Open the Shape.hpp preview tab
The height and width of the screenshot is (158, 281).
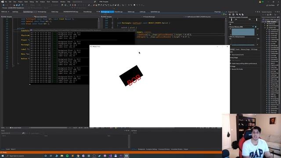click(x=217, y=12)
